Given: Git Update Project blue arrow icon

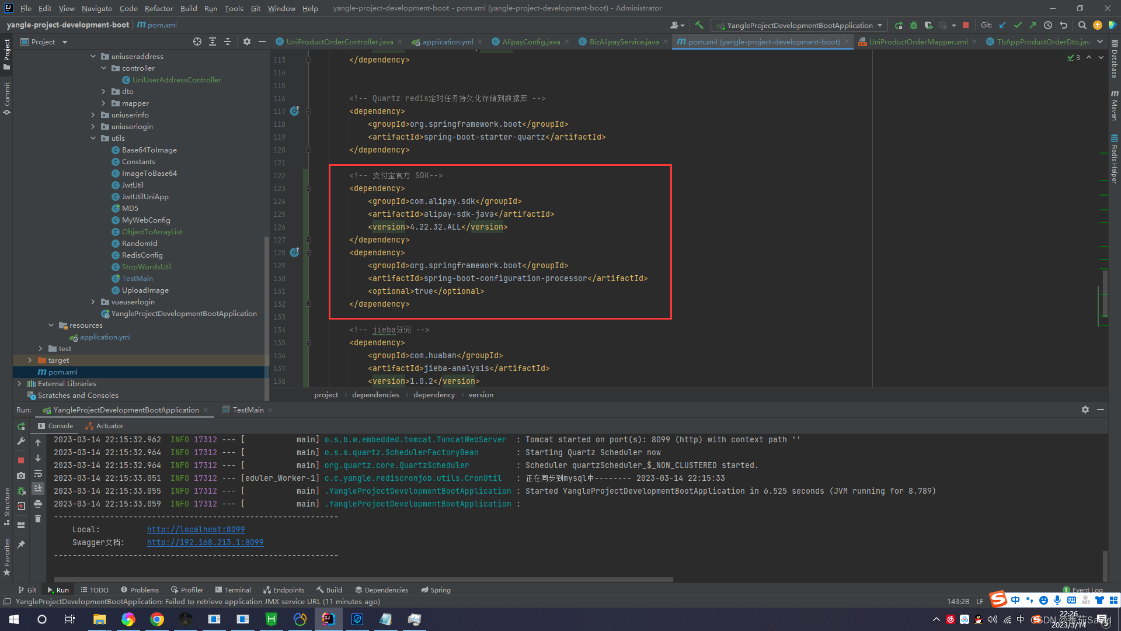Looking at the screenshot, I should [x=1002, y=25].
